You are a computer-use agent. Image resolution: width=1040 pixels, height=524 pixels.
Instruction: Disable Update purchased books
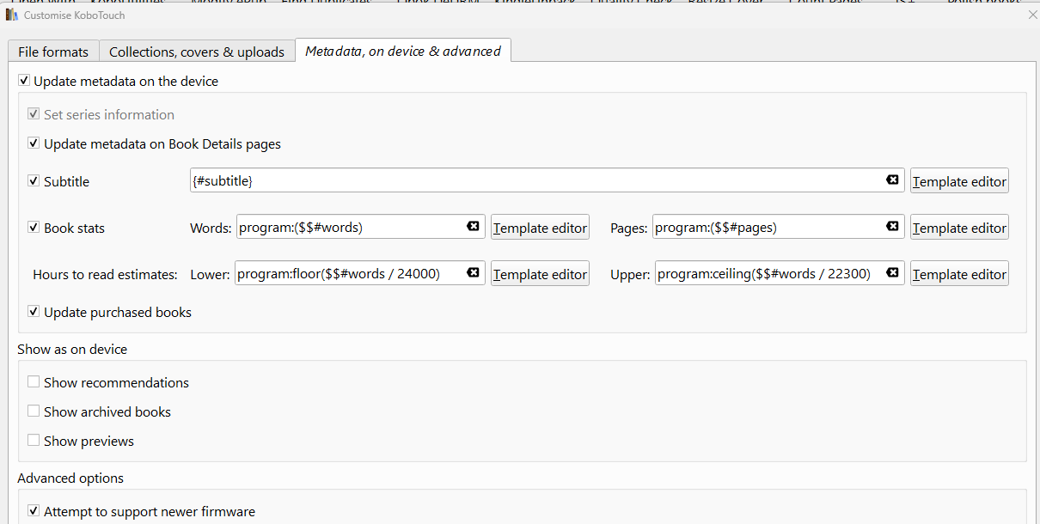34,312
